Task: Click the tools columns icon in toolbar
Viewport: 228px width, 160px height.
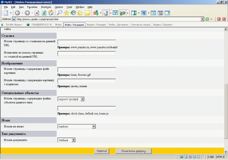Action: point(160,13)
